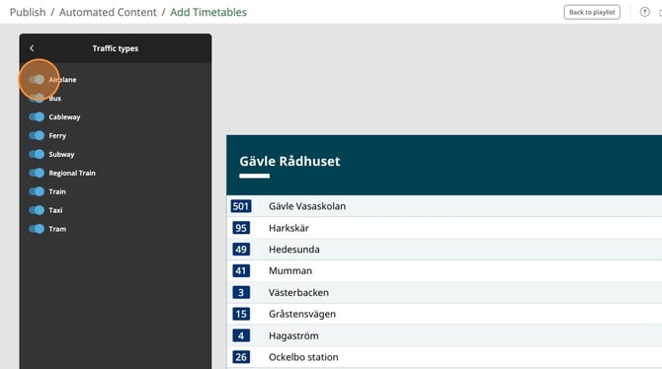The image size is (662, 369).
Task: Click line number 15 badge
Action: (241, 314)
